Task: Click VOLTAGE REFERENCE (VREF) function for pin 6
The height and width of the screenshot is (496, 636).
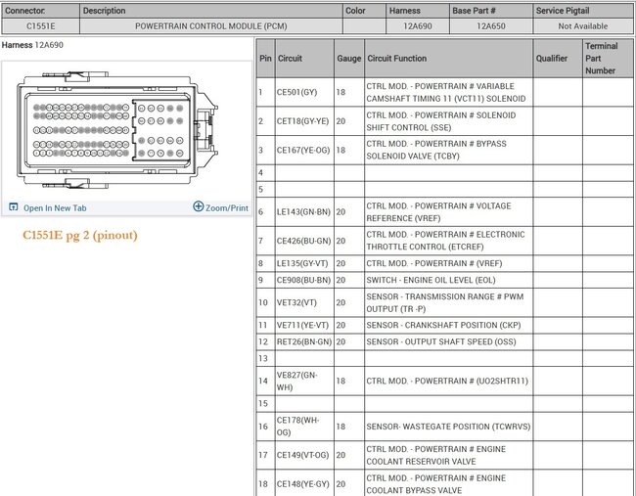Action: (439, 212)
